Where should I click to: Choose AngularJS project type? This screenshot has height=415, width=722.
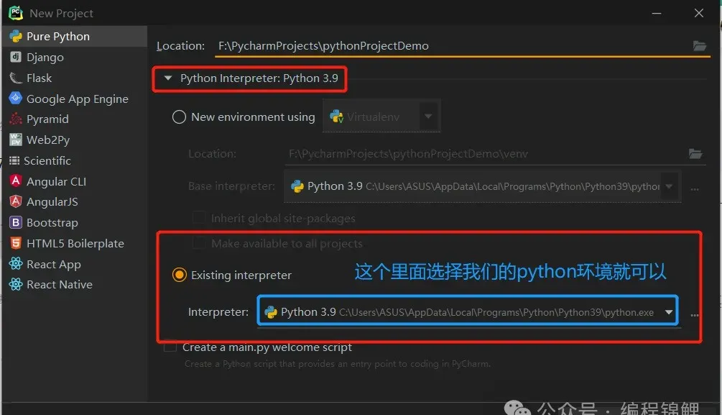click(75, 201)
